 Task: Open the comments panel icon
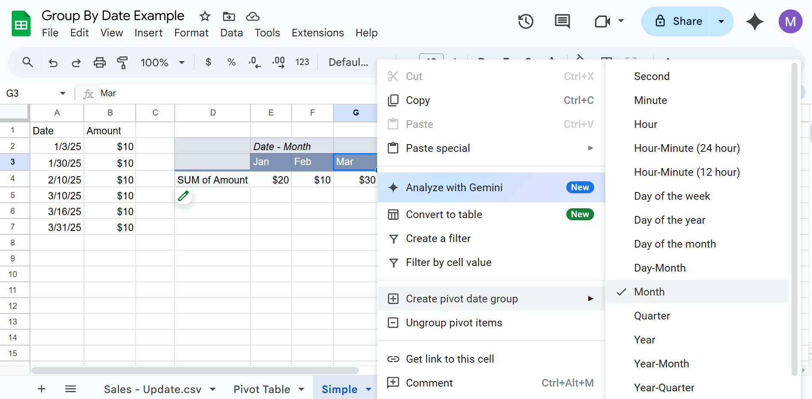pyautogui.click(x=562, y=21)
